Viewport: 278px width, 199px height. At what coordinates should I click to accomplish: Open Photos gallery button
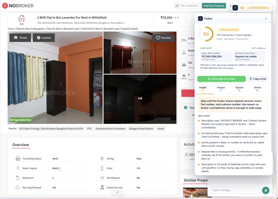20,38
